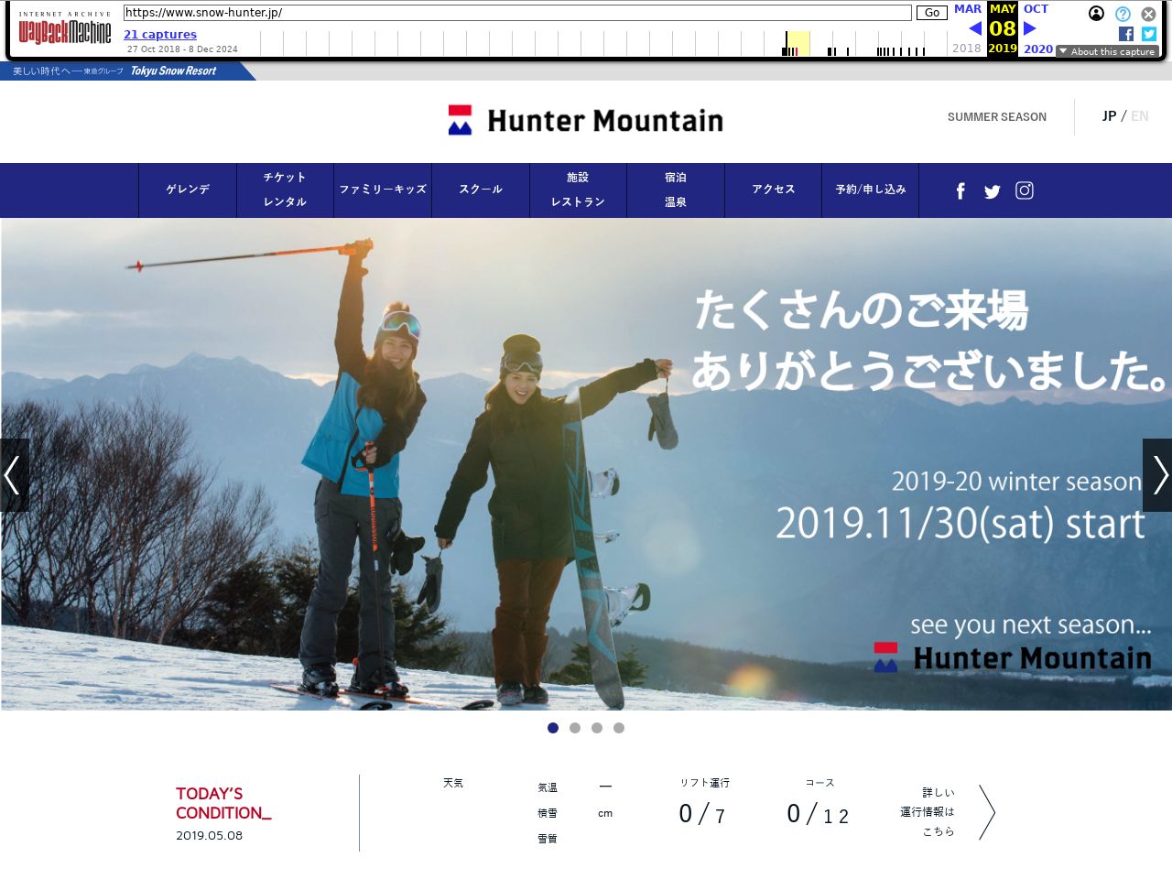
Task: Open the Twitter icon in navigation bar
Action: click(992, 191)
